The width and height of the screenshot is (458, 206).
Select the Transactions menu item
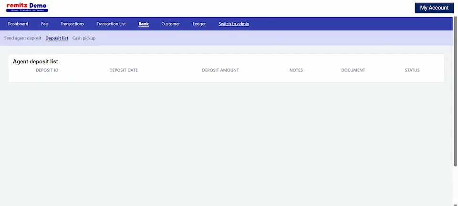(x=72, y=24)
